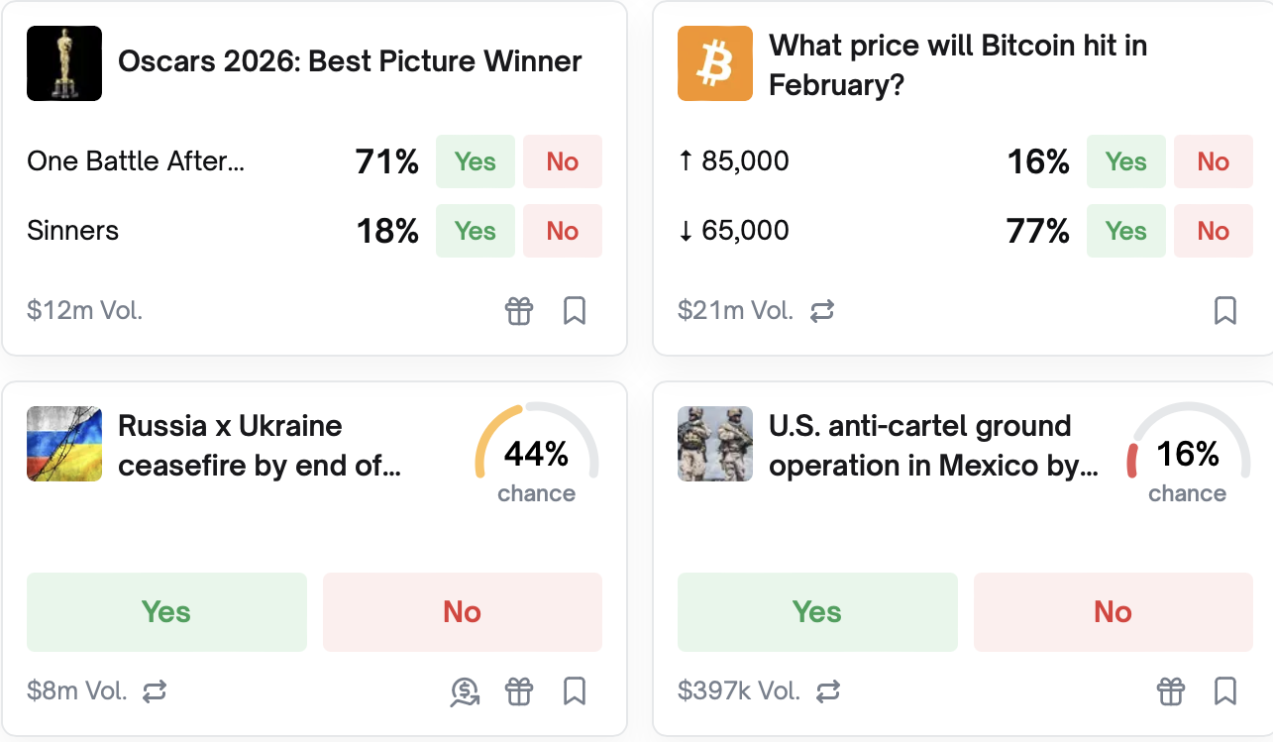Screen dimensions: 1273x742
Task: Click the 44% chance gauge
Action: 536,456
